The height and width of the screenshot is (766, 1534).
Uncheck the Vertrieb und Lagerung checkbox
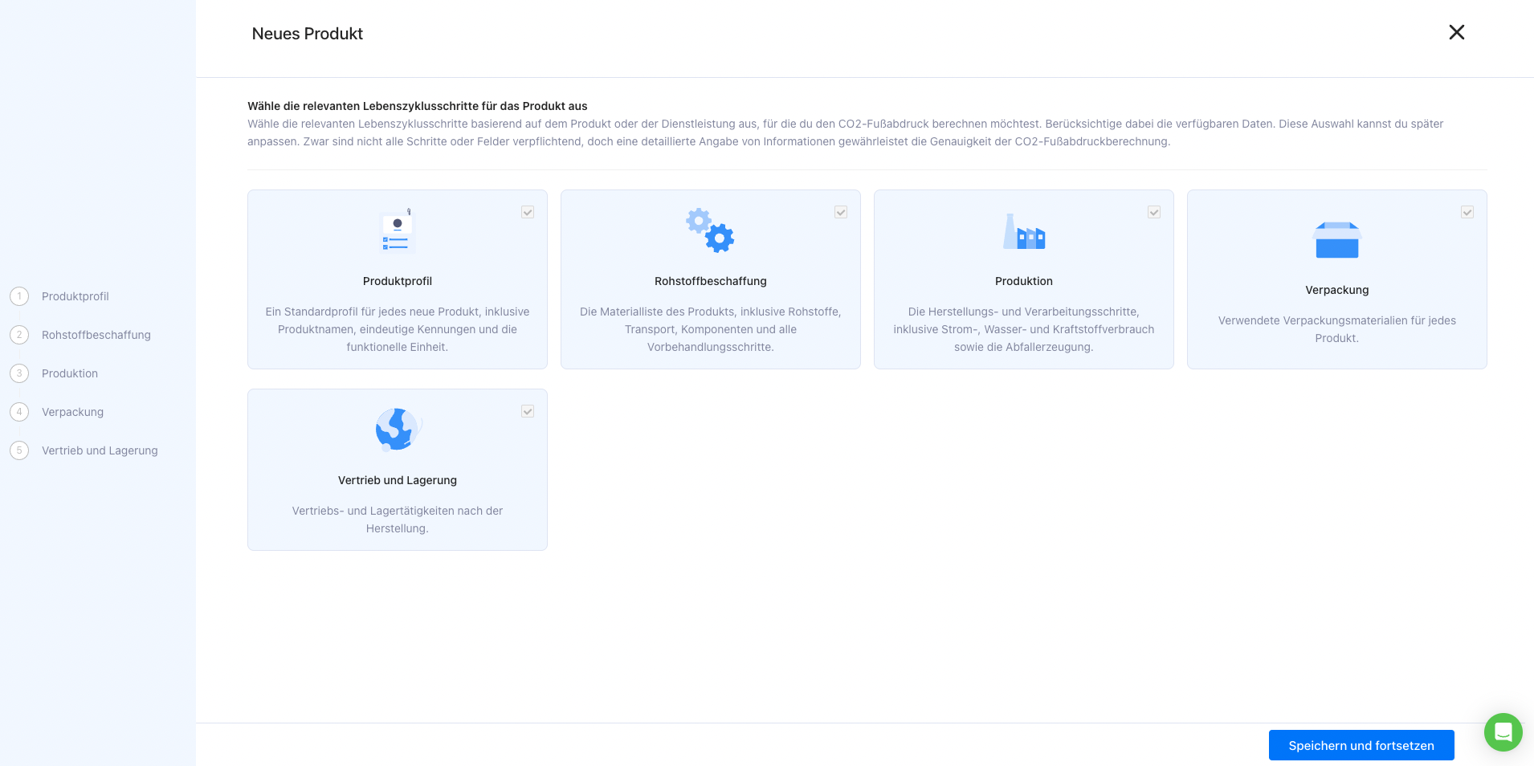point(528,411)
